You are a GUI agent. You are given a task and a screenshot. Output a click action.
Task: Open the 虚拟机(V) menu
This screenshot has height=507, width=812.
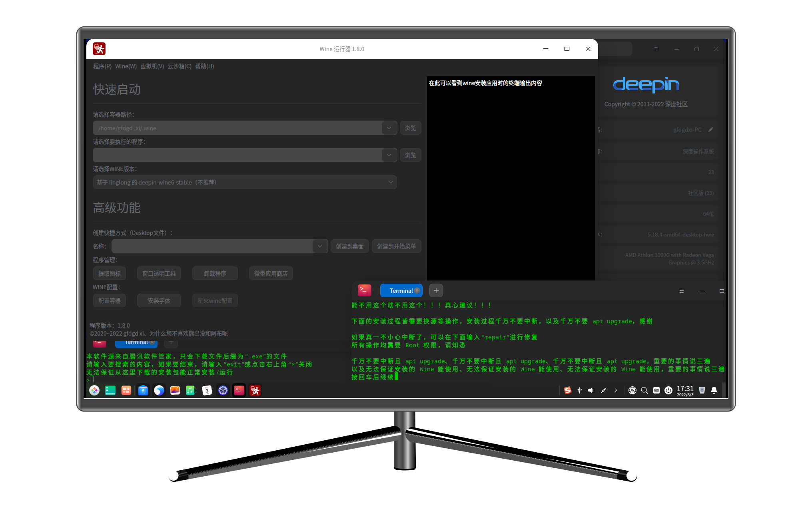click(152, 66)
